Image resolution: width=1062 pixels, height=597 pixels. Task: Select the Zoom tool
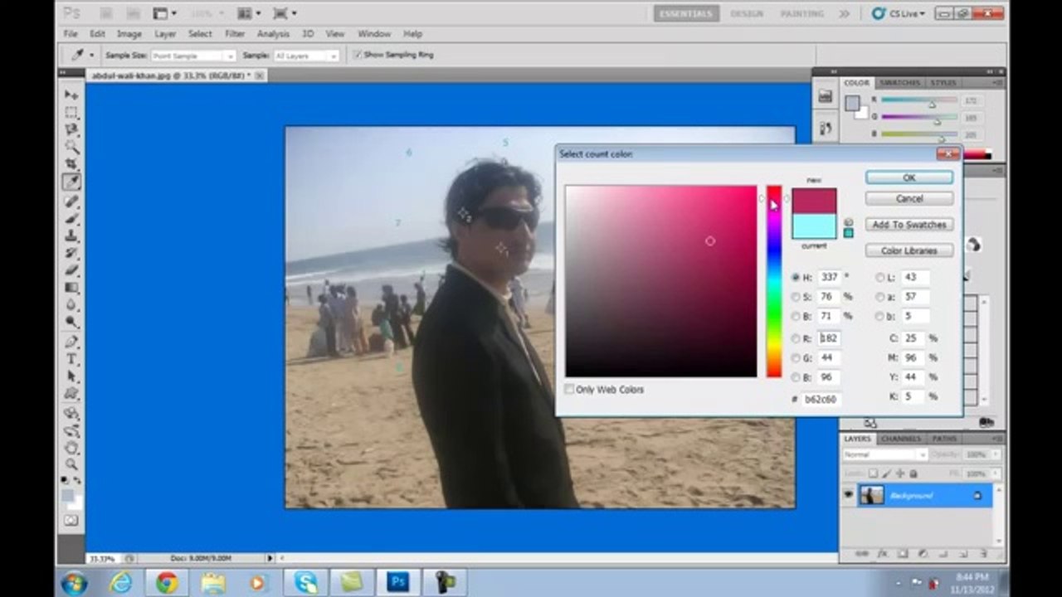coord(72,464)
